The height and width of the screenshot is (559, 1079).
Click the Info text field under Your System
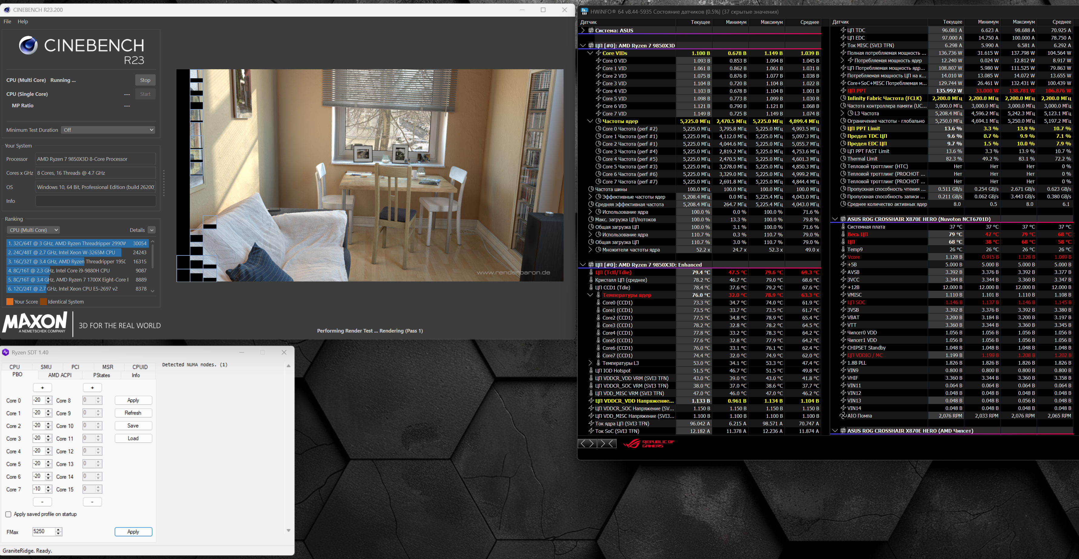click(96, 201)
